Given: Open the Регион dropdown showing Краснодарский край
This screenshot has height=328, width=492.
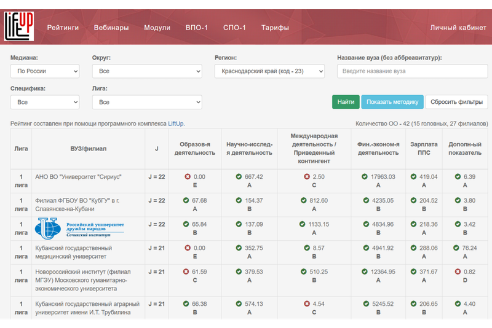Looking at the screenshot, I should click(x=269, y=71).
